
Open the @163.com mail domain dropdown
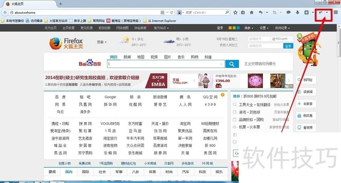coord(282,39)
